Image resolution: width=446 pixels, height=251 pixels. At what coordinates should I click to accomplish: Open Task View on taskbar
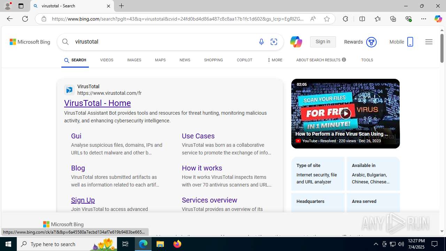click(125, 244)
